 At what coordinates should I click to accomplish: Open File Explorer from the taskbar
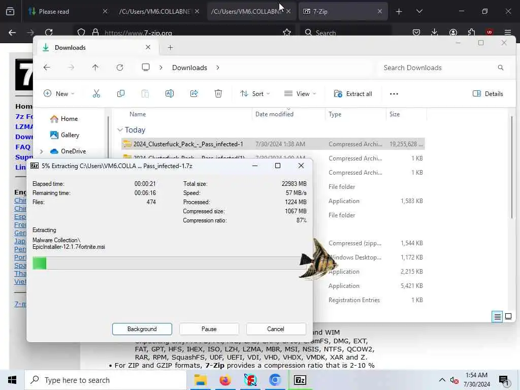point(200,380)
